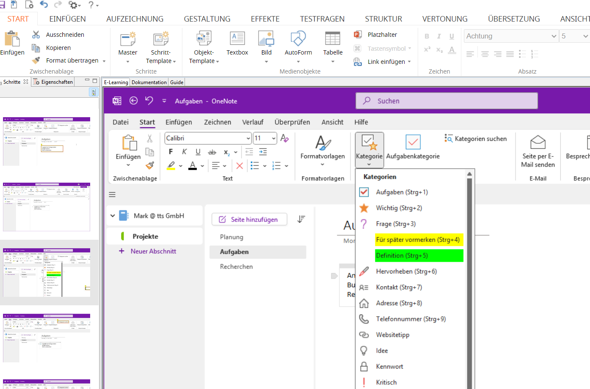Viewport: 590px width, 389px height.
Task: Click Format übertragen brush icon
Action: pos(36,60)
